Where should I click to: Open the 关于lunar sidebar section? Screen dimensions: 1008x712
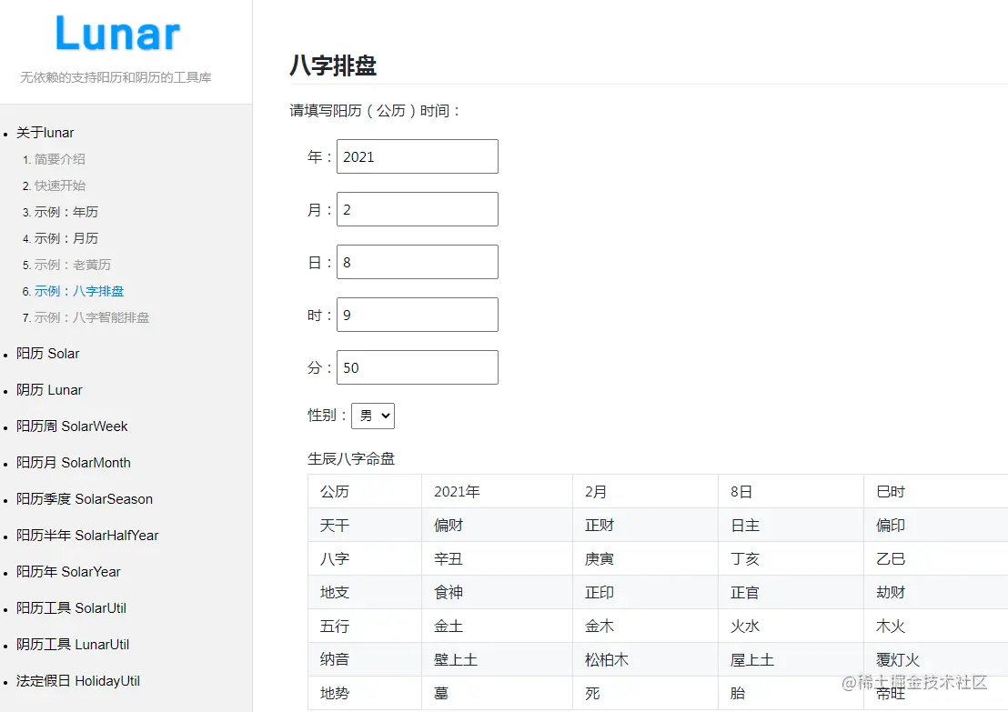[45, 133]
